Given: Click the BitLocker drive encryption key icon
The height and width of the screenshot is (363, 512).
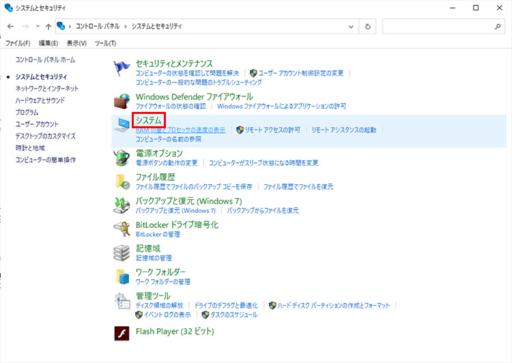Looking at the screenshot, I should pos(122,229).
